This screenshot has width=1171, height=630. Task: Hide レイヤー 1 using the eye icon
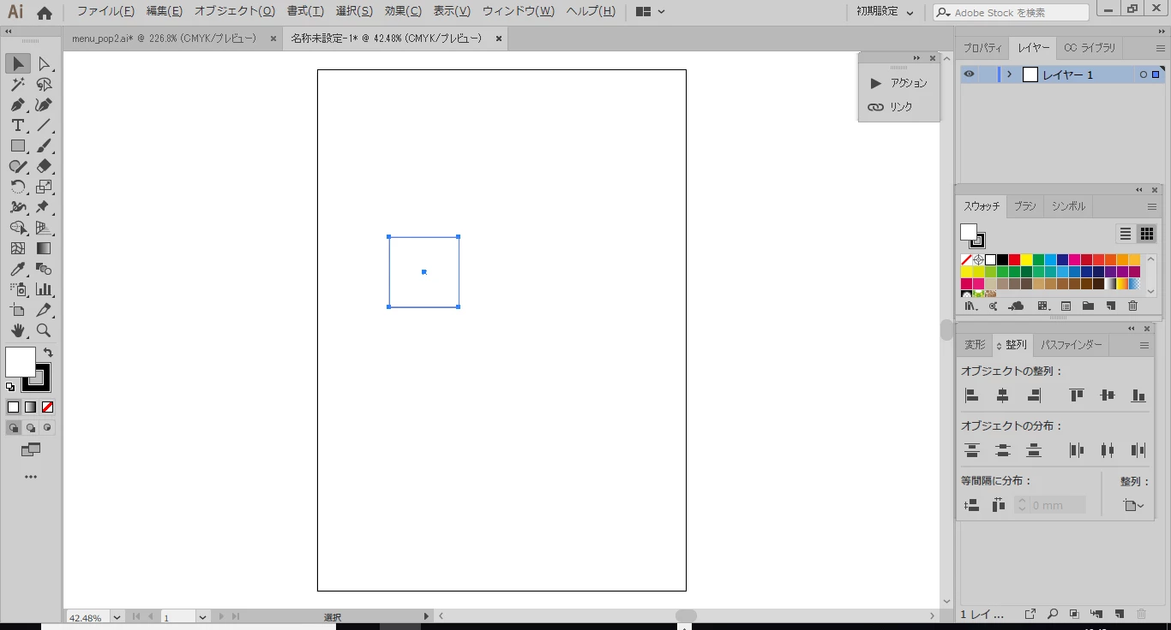point(969,74)
